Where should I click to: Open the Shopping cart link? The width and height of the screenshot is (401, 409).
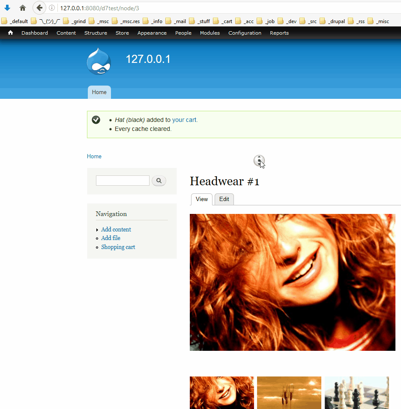pos(118,247)
